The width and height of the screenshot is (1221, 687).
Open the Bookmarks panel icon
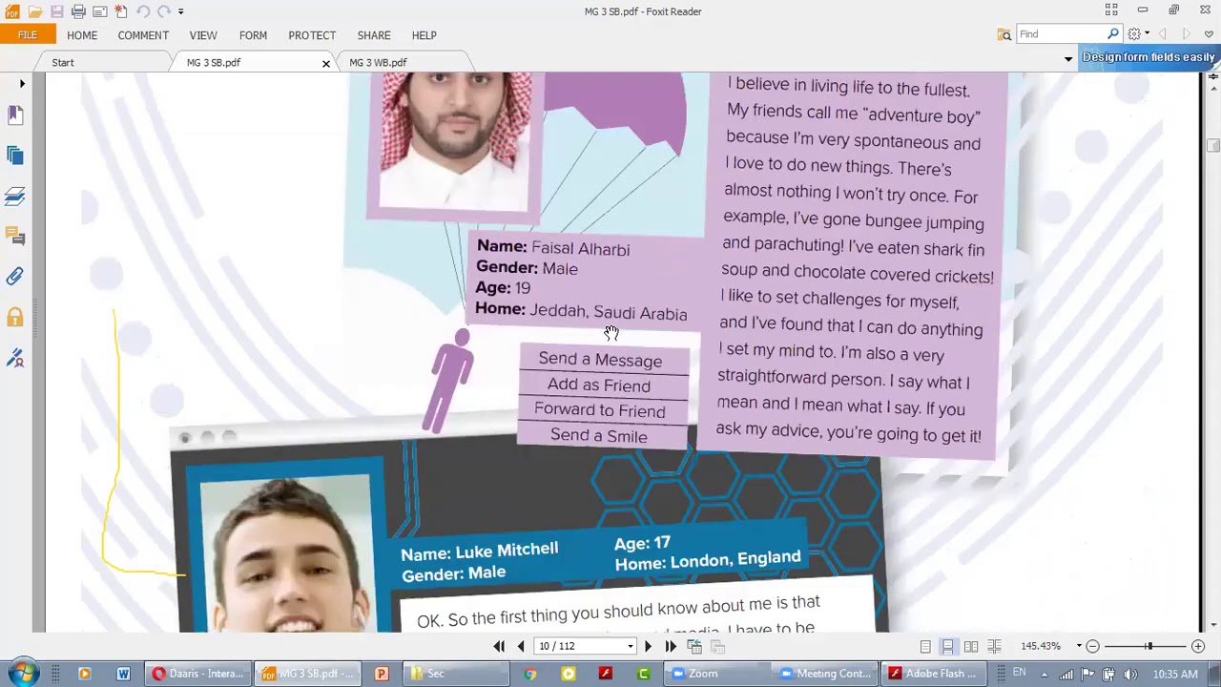15,115
